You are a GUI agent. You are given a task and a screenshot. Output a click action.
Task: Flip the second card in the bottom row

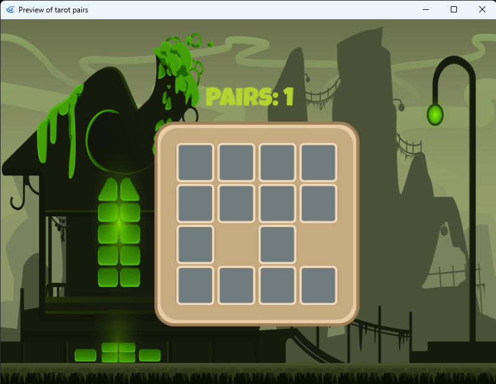point(236,286)
